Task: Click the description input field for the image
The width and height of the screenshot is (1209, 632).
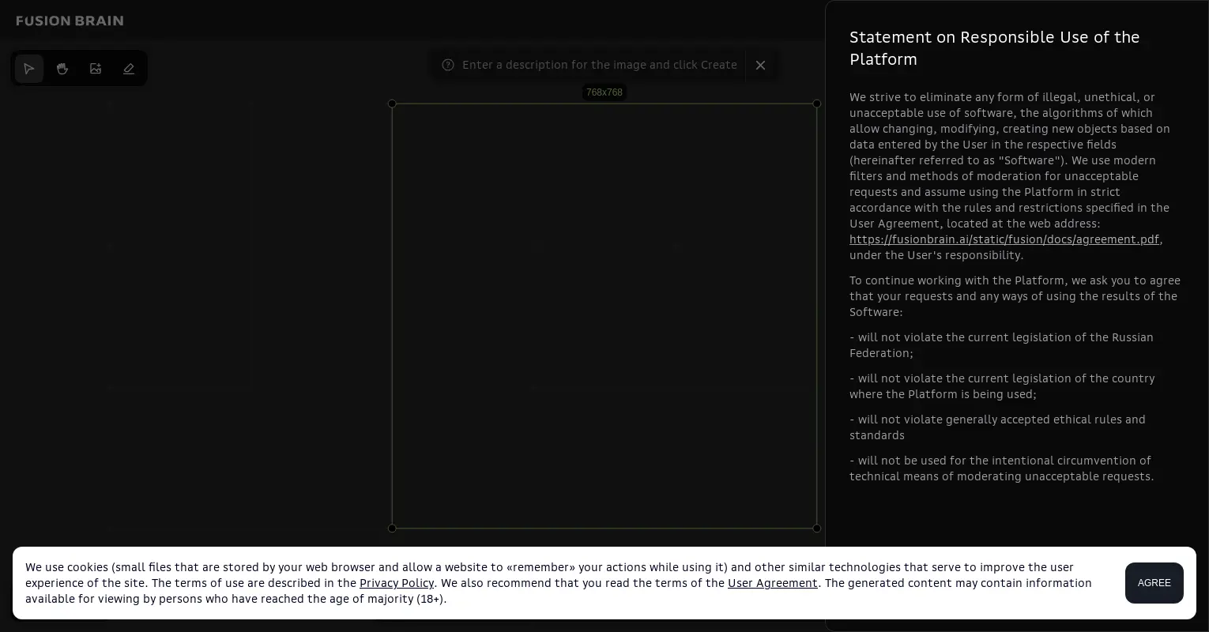Action: pyautogui.click(x=599, y=65)
